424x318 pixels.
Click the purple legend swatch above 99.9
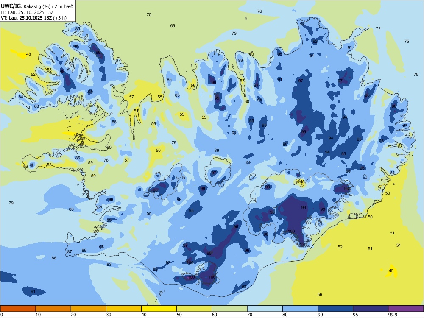406,309
